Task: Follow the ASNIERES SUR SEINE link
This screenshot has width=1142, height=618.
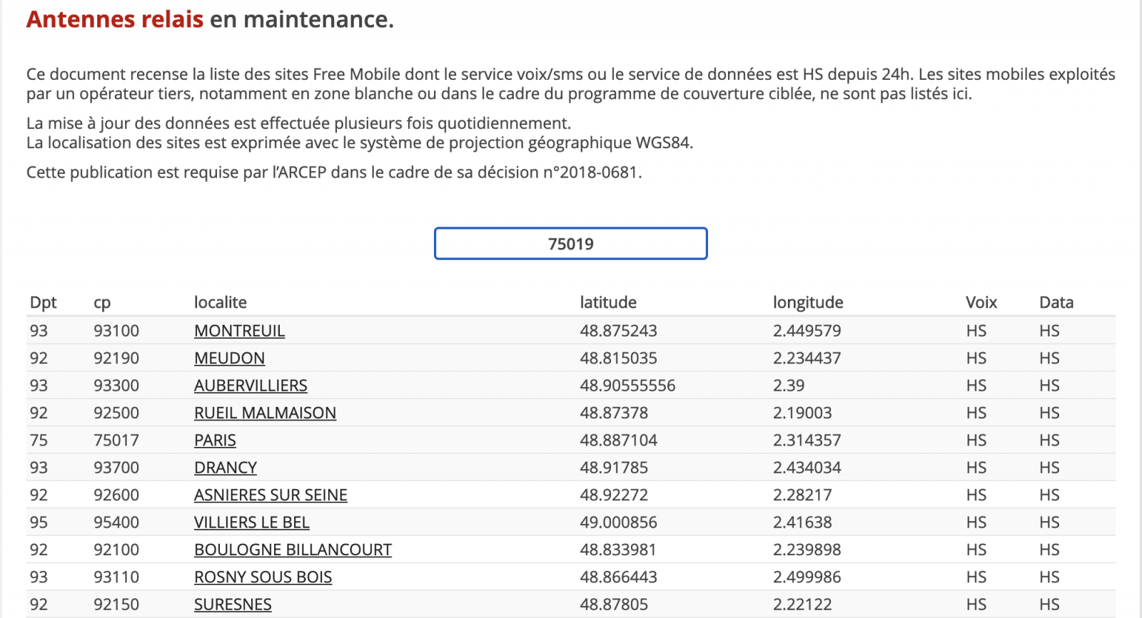Action: [271, 495]
